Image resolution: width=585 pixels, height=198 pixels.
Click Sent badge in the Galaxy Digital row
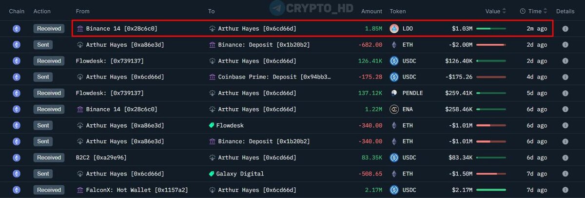[x=43, y=174]
